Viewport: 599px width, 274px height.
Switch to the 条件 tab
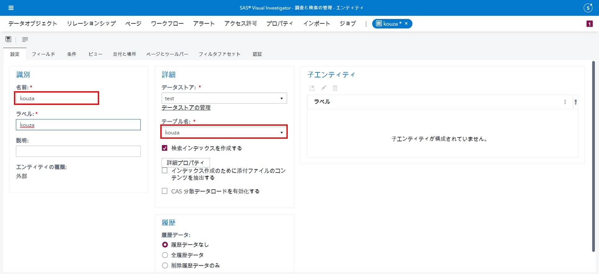click(x=71, y=54)
